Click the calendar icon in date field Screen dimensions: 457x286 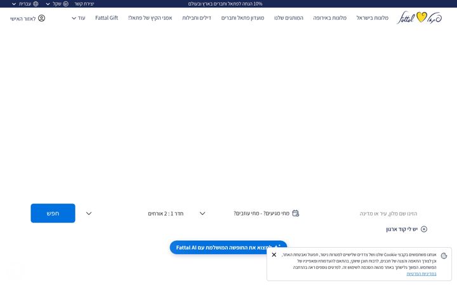pyautogui.click(x=296, y=214)
